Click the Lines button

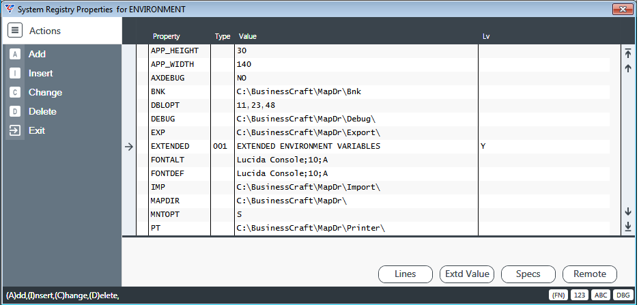[406, 274]
